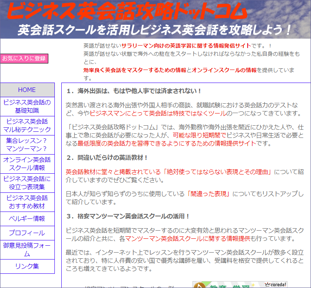Click red text マンツーマン英会話スクールに関する情報提供
This screenshot has height=288, width=311.
[x=188, y=238]
